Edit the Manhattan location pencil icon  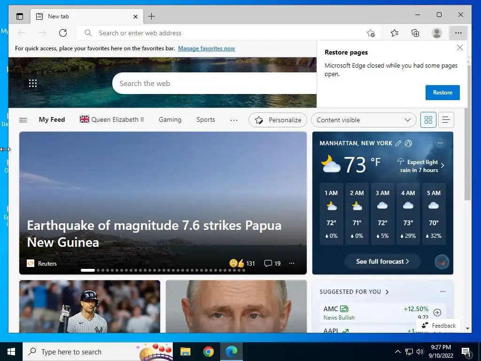coord(398,143)
